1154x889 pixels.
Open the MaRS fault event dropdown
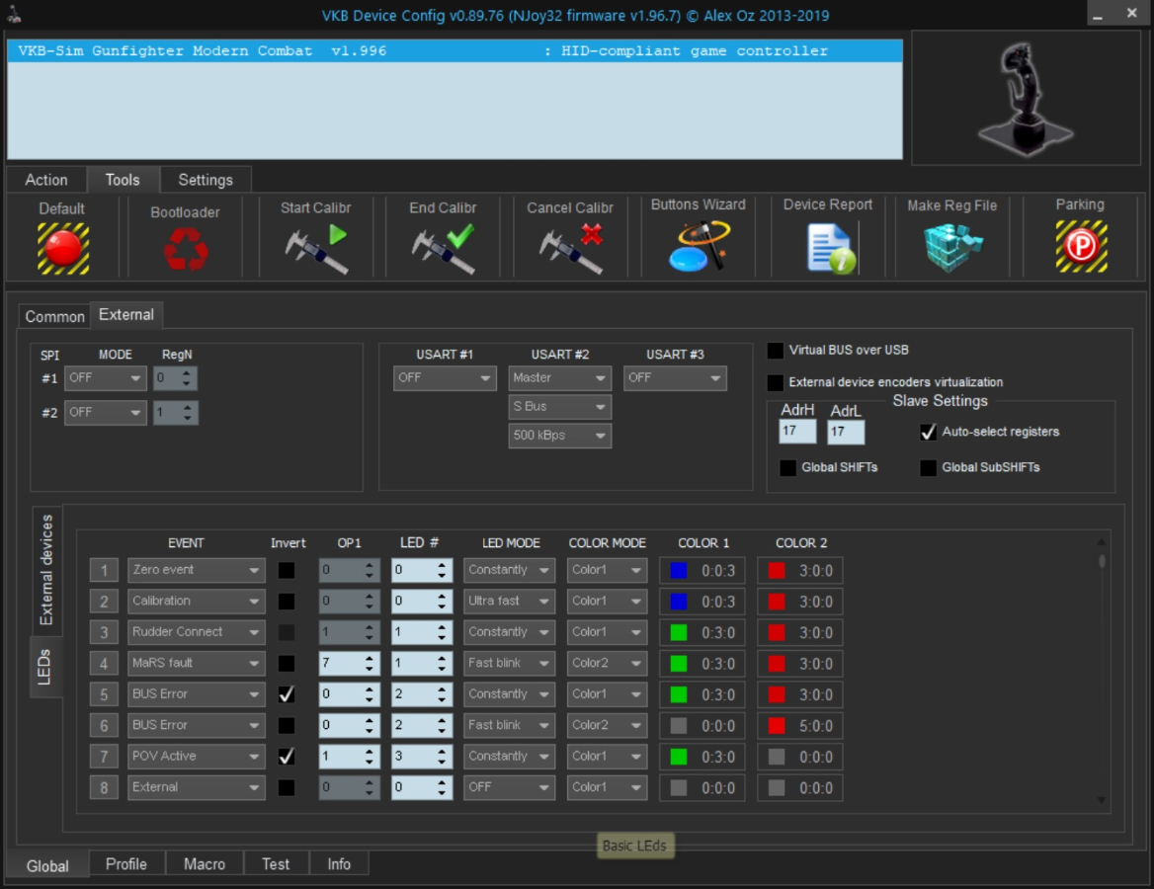point(196,663)
